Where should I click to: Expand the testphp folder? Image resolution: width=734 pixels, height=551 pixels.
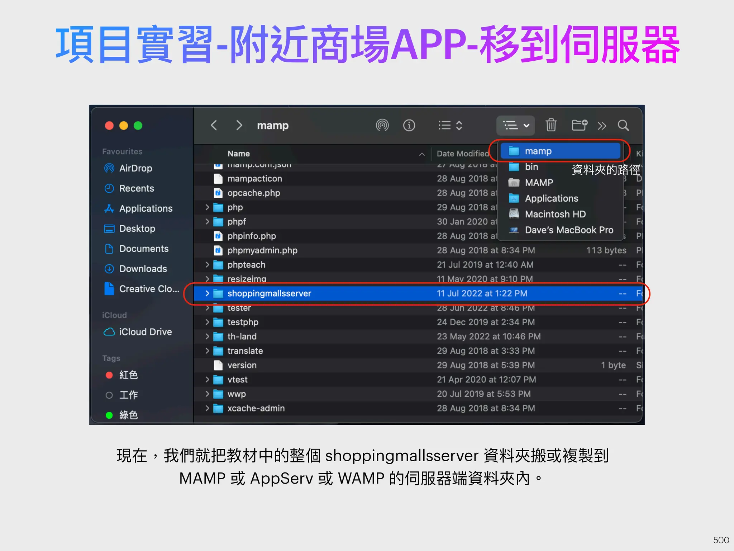(x=207, y=322)
